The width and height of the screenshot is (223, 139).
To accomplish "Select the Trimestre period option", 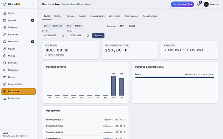I will coord(58,26).
